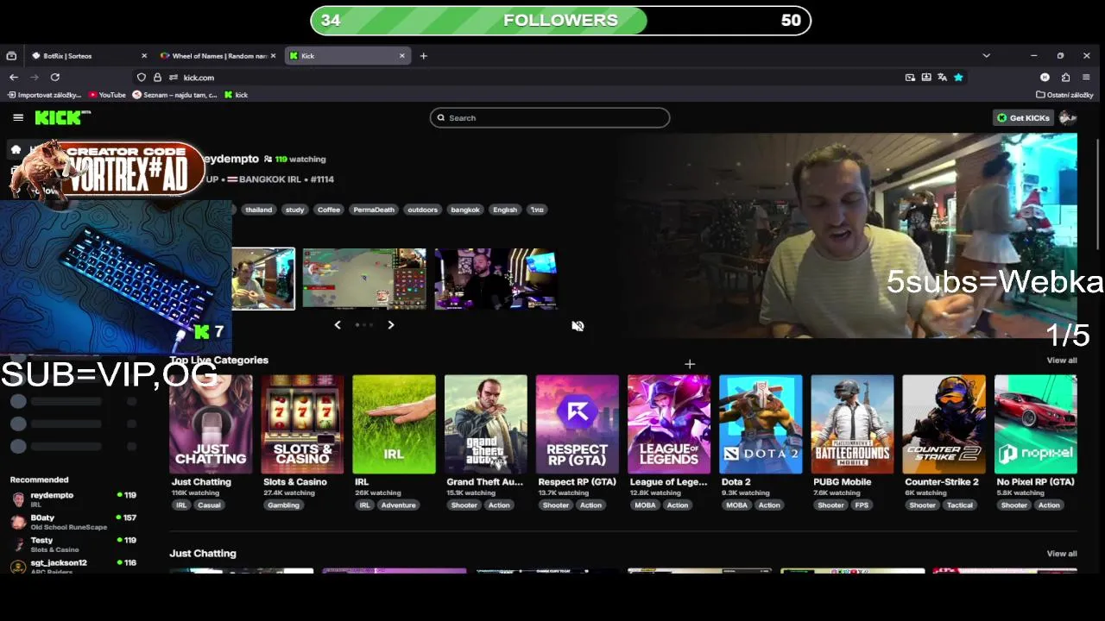Open the PUBG Mobile category card
Viewport: 1105px width, 621px height.
(x=851, y=424)
